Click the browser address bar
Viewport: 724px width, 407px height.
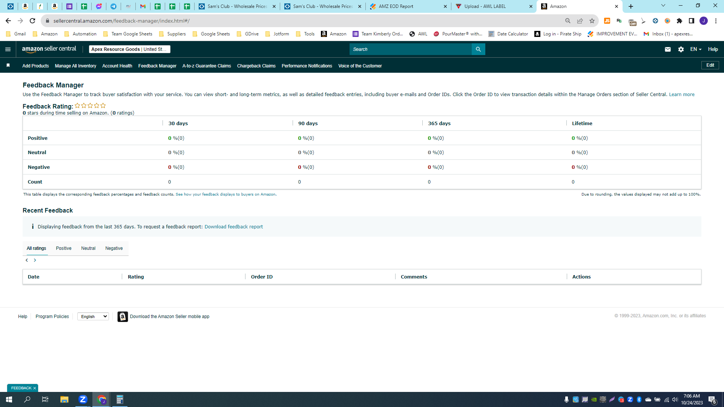click(302, 21)
